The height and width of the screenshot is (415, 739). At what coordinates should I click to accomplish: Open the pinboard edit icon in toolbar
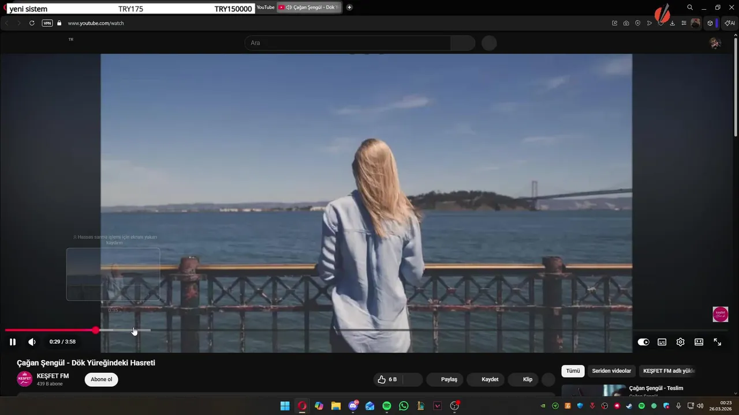(615, 23)
